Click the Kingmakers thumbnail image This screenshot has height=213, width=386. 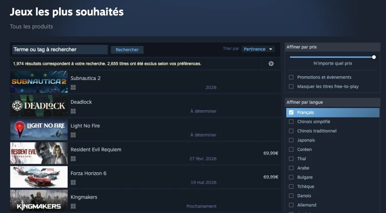click(39, 201)
